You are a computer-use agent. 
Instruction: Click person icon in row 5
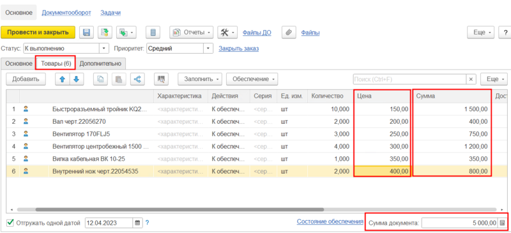click(26, 159)
